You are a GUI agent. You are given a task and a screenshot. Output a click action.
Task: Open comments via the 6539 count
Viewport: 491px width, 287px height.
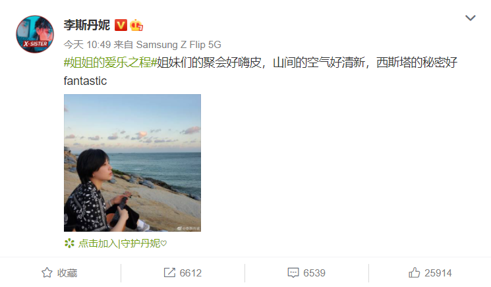point(314,273)
